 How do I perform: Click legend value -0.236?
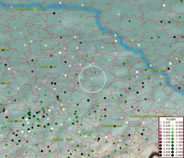[x=179, y=126]
